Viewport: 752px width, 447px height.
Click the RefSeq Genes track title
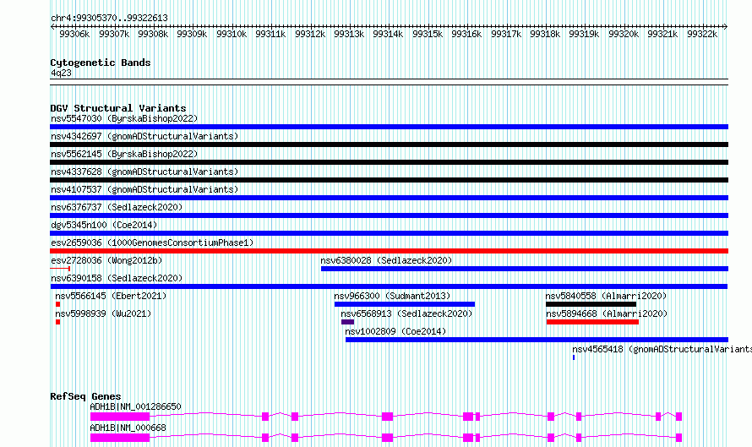click(85, 396)
